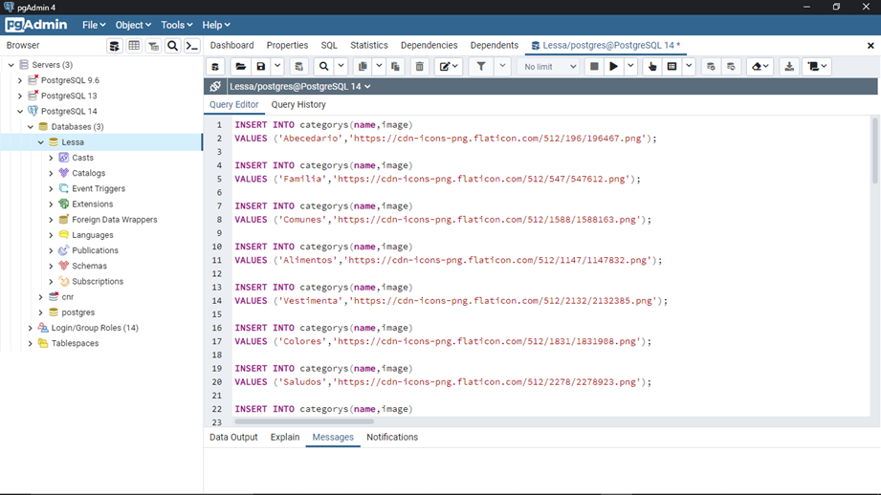The width and height of the screenshot is (881, 495).
Task: Switch to the Properties tab
Action: 287,46
